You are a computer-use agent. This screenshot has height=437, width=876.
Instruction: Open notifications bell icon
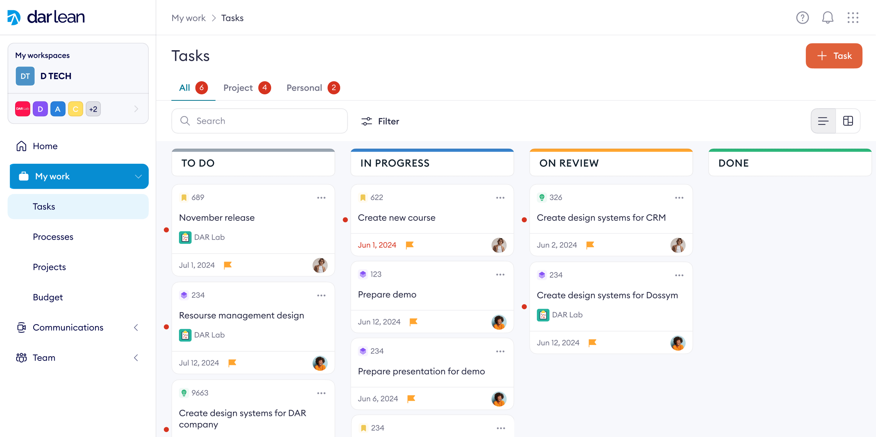tap(828, 18)
